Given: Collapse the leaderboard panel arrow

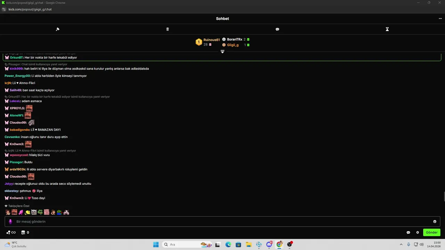Looking at the screenshot, I should tap(222, 51).
